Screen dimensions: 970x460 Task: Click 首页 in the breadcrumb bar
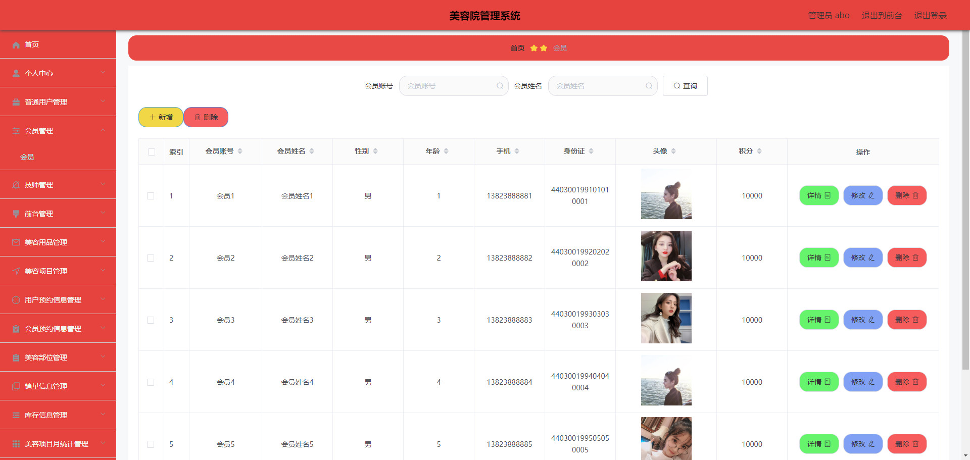point(517,48)
